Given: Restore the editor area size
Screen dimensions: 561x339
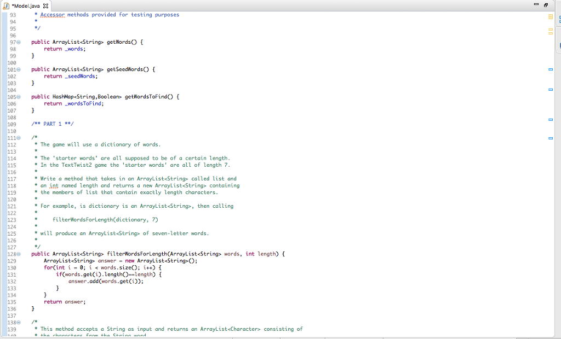Looking at the screenshot, I should 546,4.
